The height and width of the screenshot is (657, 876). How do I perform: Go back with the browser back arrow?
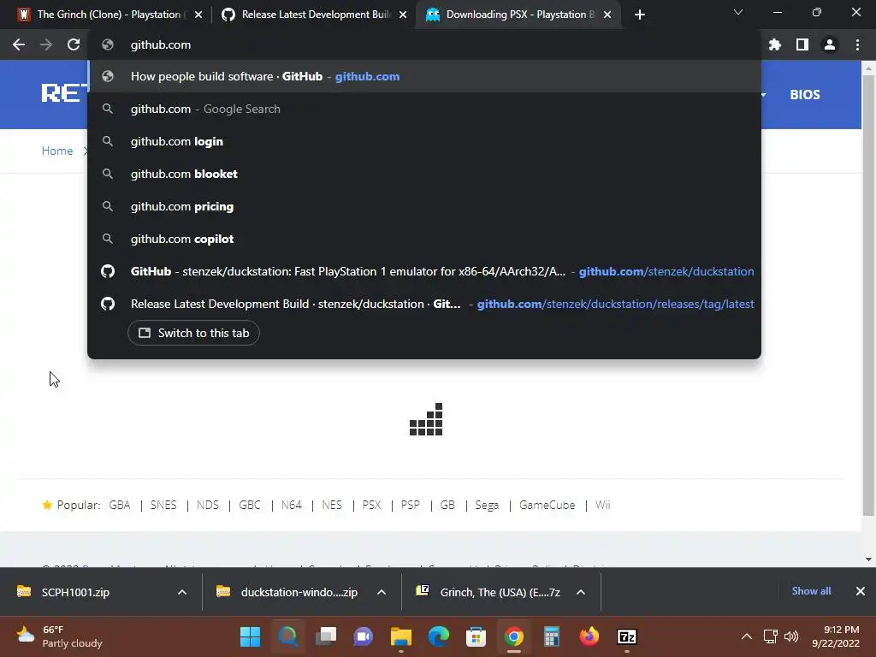tap(19, 44)
